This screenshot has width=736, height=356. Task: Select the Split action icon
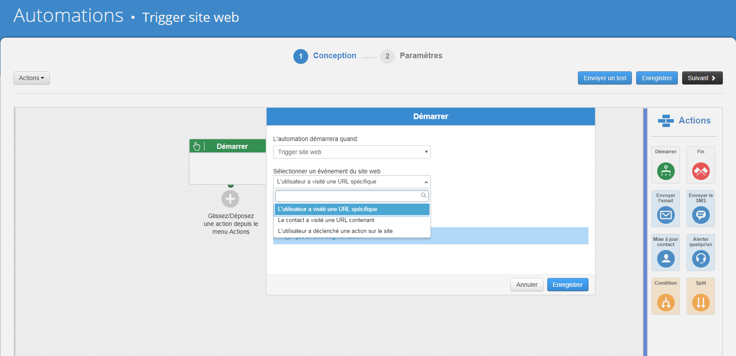click(x=701, y=303)
